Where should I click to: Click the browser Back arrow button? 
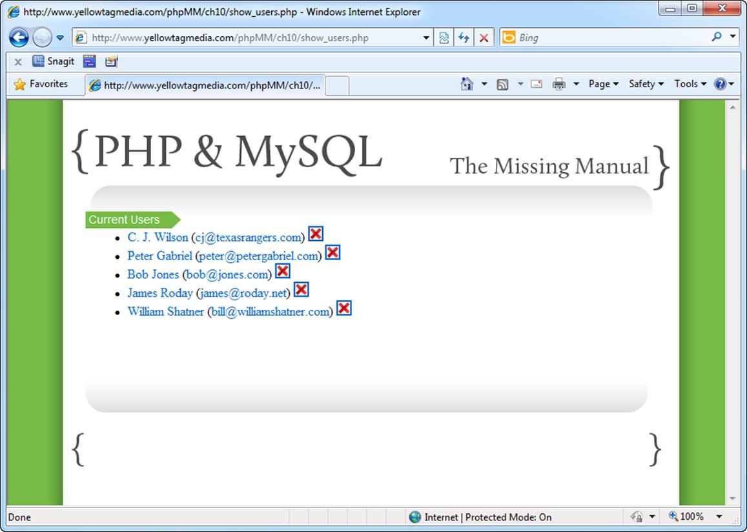coord(19,37)
